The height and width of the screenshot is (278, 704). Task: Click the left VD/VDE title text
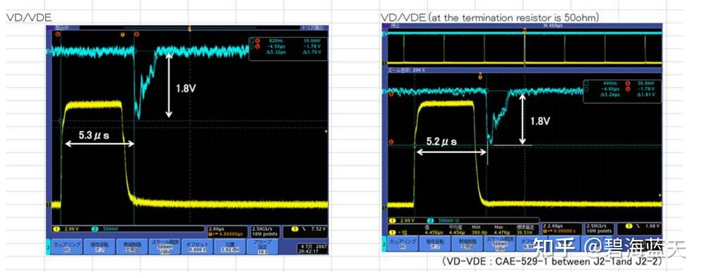coord(29,18)
